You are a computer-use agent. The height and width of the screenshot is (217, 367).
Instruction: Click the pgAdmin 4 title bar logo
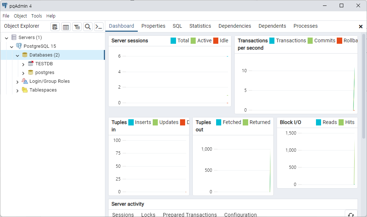[x=5, y=5]
